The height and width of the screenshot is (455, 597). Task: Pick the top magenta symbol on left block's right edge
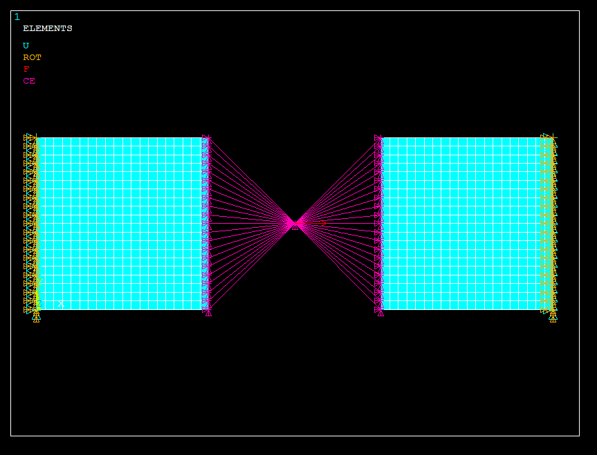tap(205, 139)
